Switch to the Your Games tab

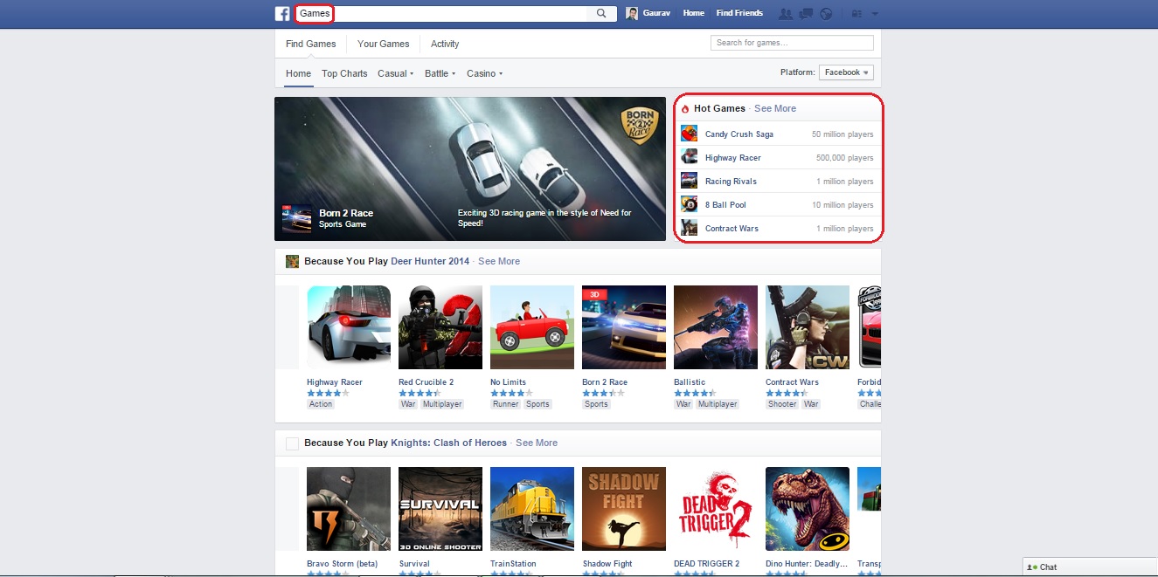383,44
